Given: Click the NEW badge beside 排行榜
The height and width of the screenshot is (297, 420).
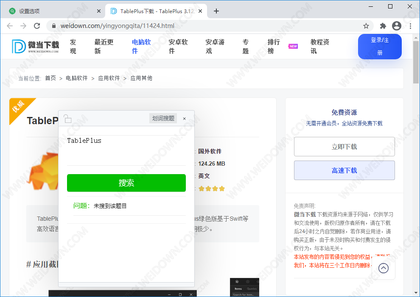Looking at the screenshot, I should [x=293, y=46].
